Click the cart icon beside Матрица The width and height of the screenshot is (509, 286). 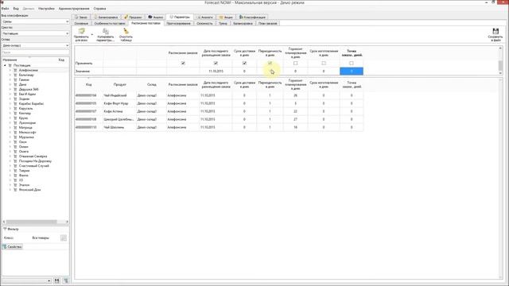[15, 127]
